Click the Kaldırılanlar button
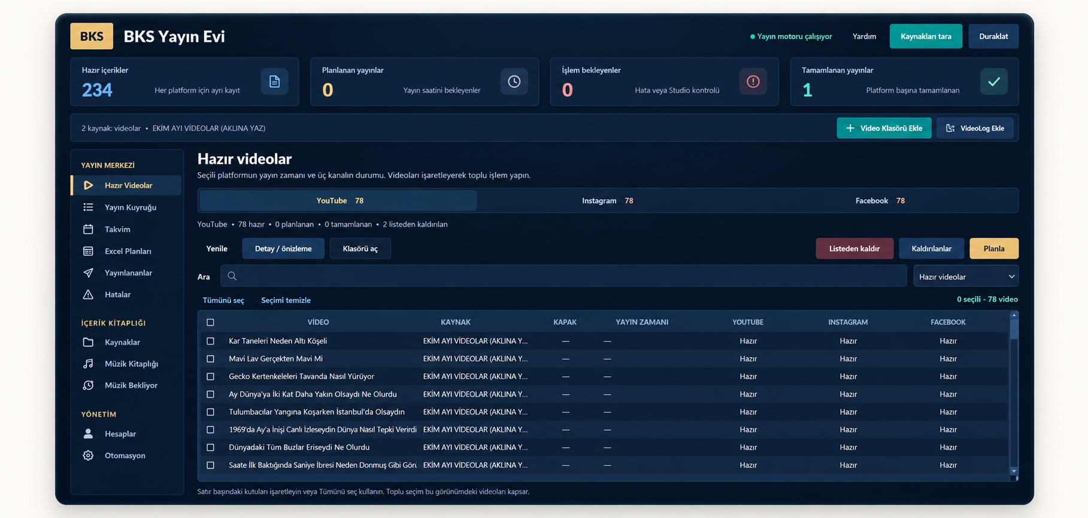 click(x=932, y=248)
